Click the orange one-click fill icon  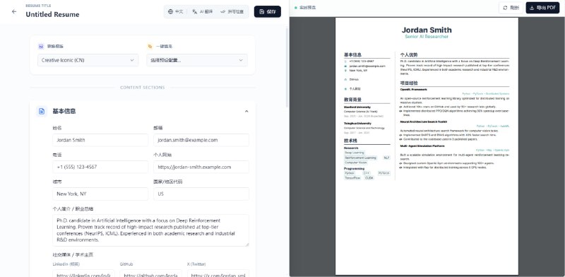150,47
